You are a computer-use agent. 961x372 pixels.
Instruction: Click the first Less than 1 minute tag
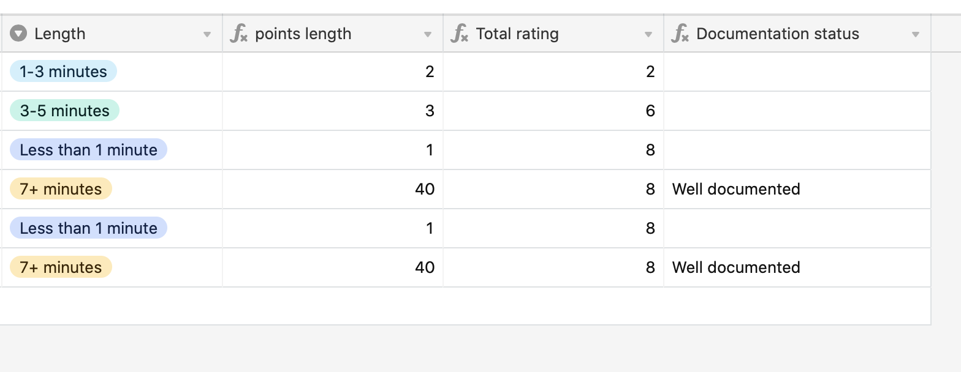click(88, 150)
